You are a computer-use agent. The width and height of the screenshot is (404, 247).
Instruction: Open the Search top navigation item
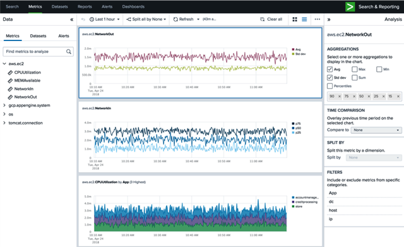pyautogui.click(x=12, y=7)
